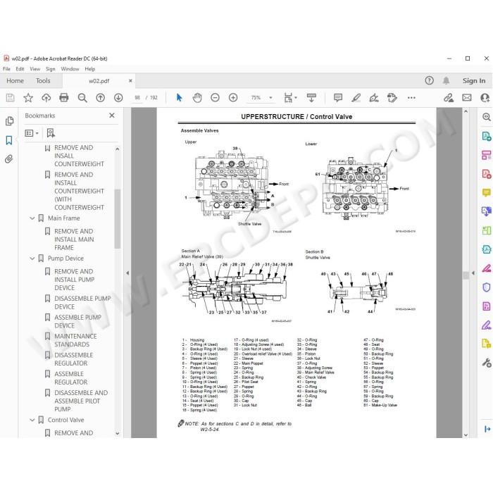
Task: Open the sign document tool
Action: pyautogui.click(x=374, y=98)
